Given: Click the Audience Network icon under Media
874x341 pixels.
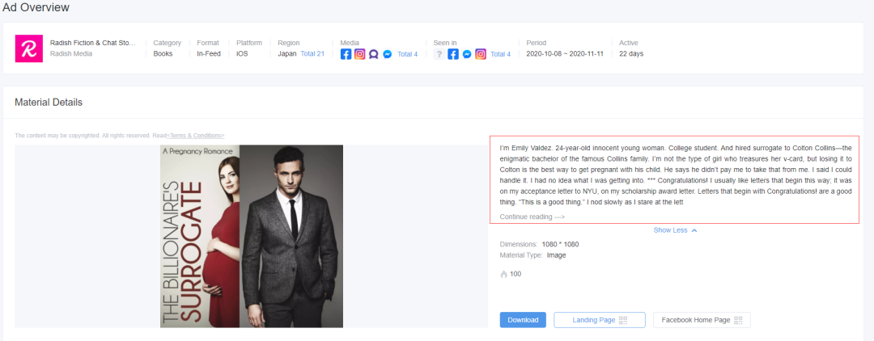Looking at the screenshot, I should tap(374, 54).
